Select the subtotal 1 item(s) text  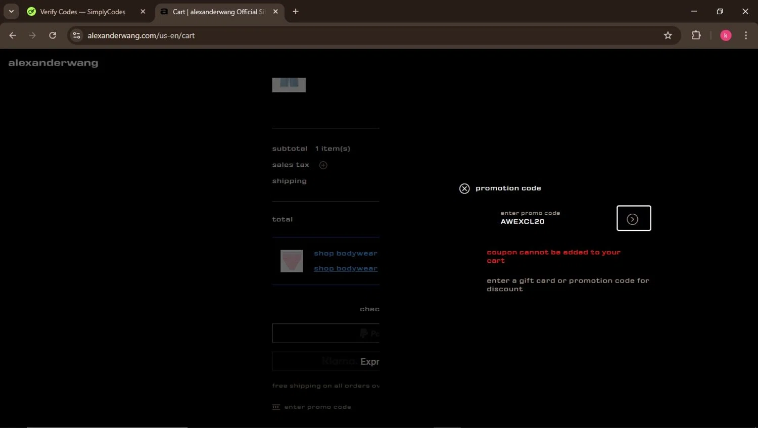(x=311, y=149)
